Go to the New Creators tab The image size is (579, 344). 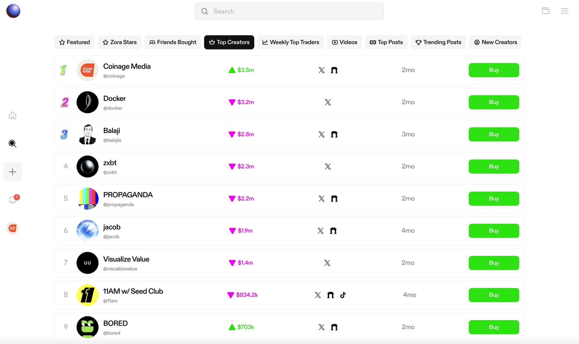(495, 42)
